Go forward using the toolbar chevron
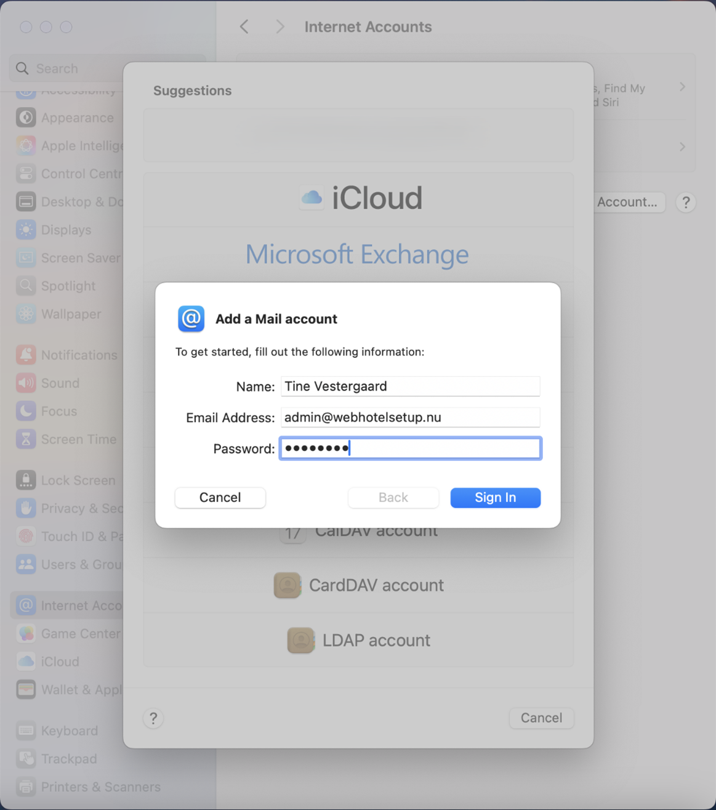This screenshot has width=716, height=810. (280, 26)
